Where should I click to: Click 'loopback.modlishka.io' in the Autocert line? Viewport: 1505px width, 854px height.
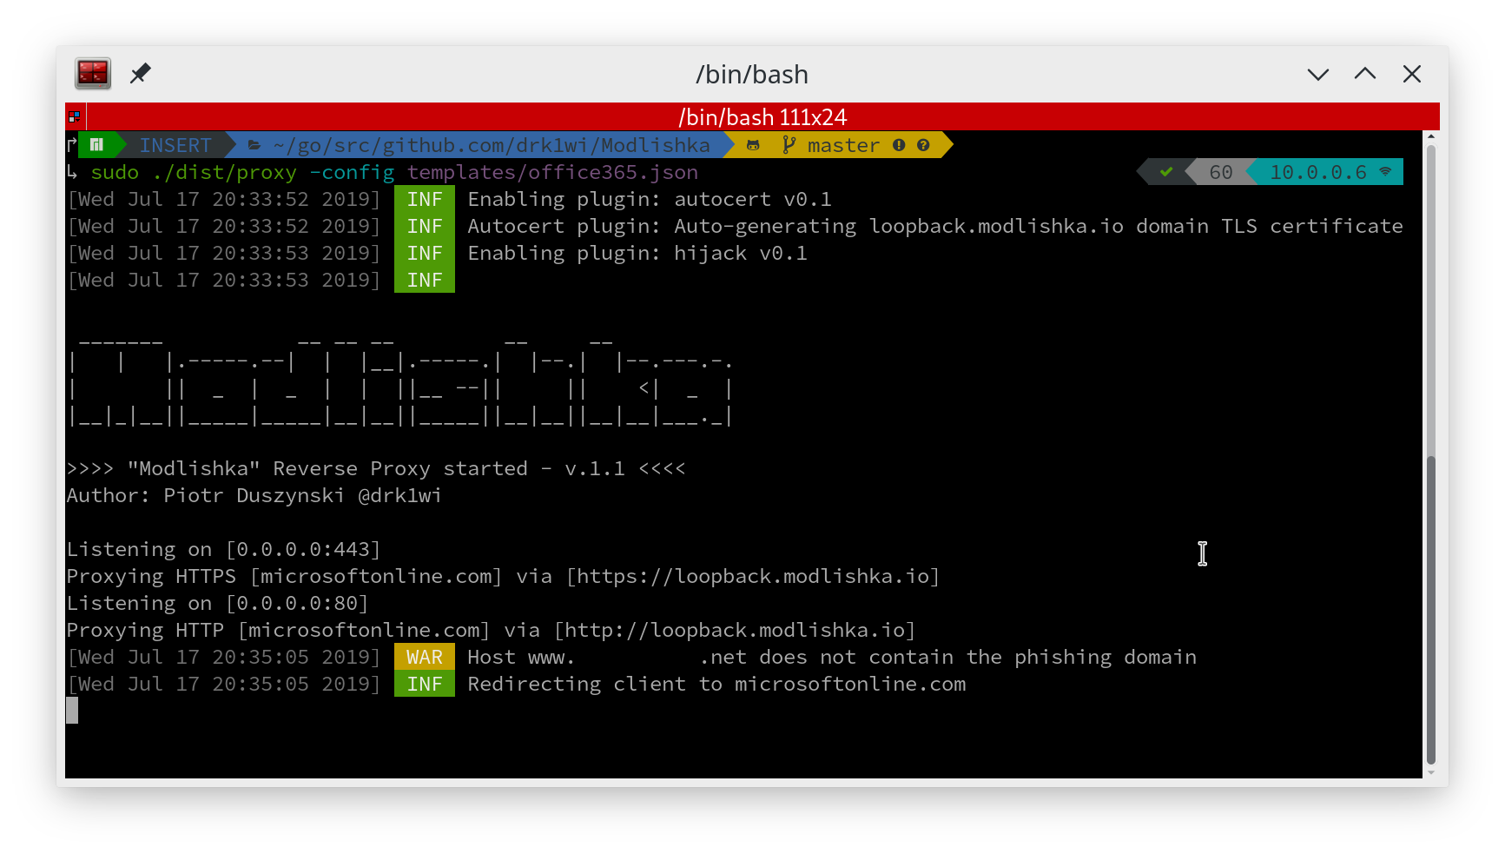996,226
